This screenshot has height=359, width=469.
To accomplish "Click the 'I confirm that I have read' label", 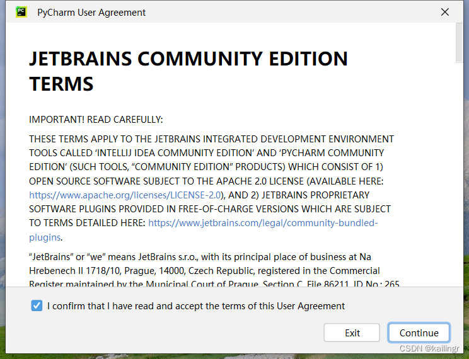I will (x=196, y=306).
